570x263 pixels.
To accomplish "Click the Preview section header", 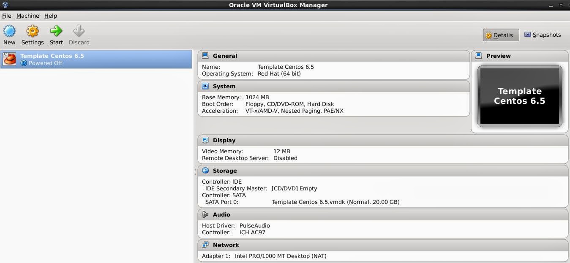I will [520, 56].
